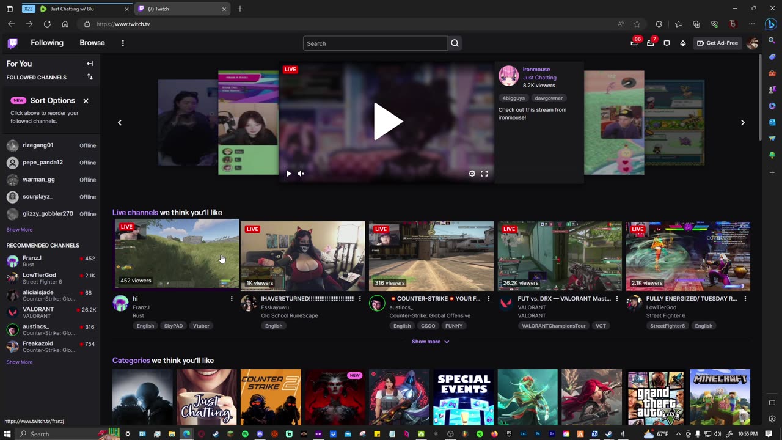Open the Browse tab
The image size is (782, 440).
pos(92,43)
